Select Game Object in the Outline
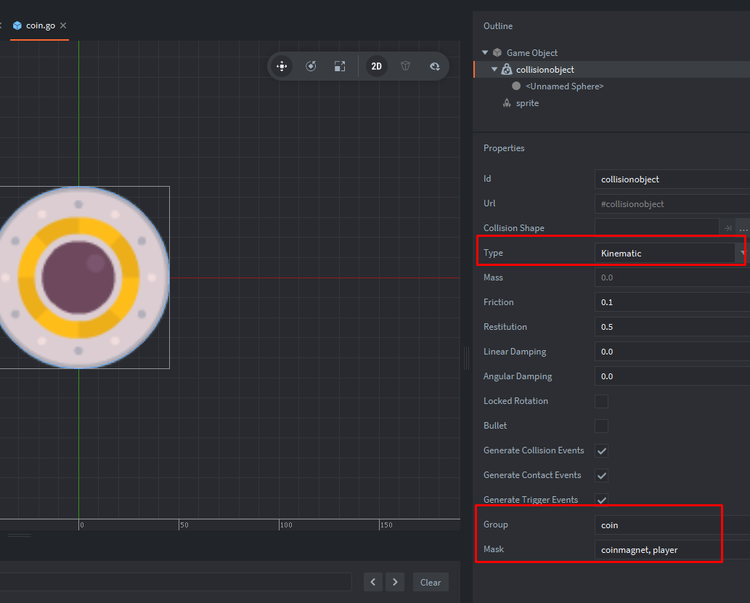This screenshot has width=750, height=603. point(531,52)
